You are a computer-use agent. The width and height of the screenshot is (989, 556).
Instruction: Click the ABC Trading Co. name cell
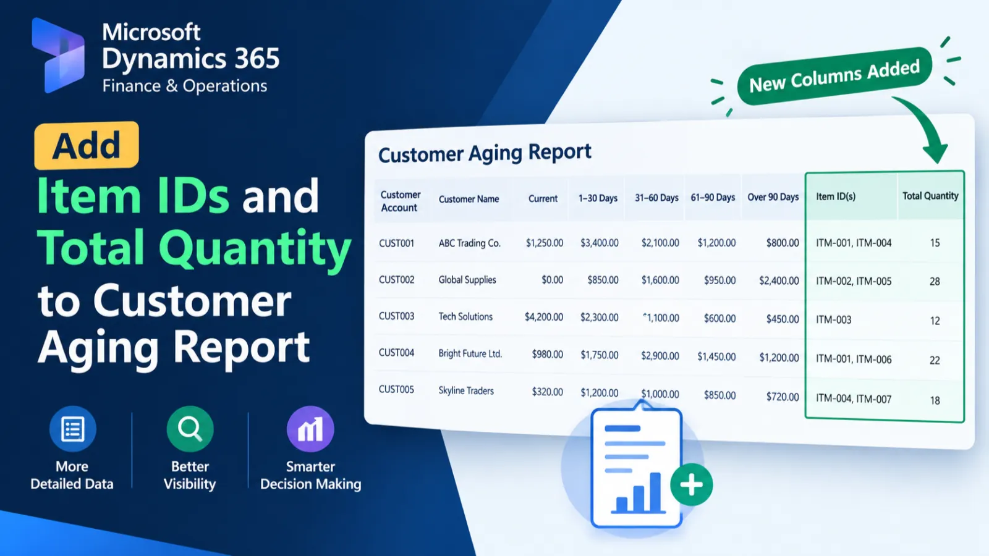[x=469, y=243]
